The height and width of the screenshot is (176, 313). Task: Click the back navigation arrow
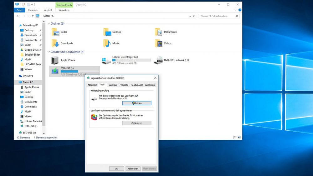pyautogui.click(x=18, y=16)
